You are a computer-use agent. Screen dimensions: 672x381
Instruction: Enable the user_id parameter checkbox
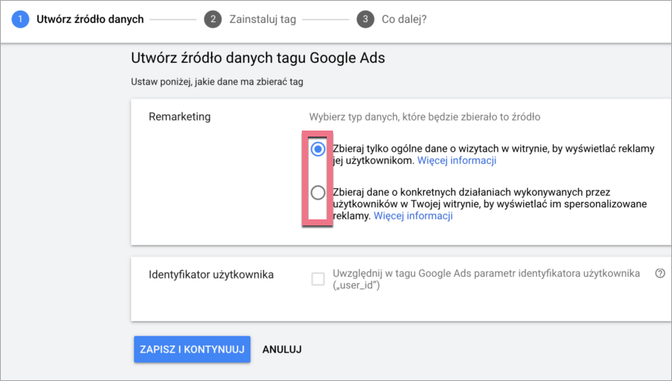(x=318, y=279)
